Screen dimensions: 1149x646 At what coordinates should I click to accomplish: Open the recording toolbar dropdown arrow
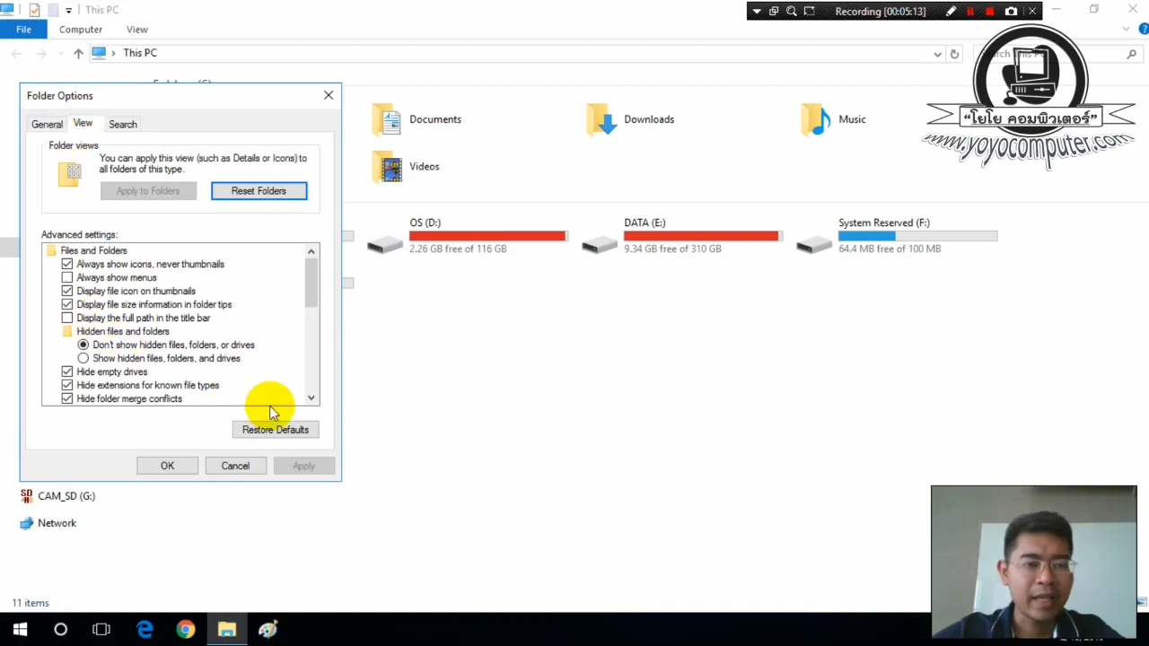click(757, 11)
